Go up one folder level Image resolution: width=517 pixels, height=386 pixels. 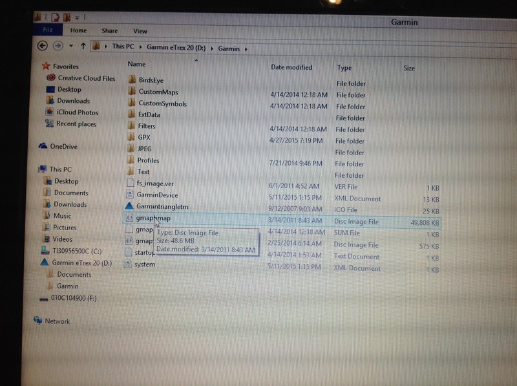(x=83, y=46)
